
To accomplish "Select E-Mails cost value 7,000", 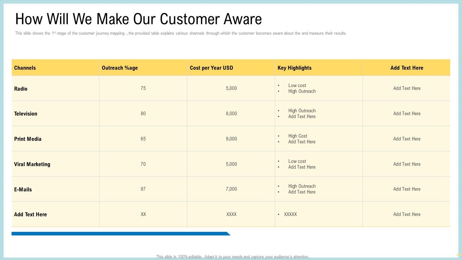I will [231, 189].
